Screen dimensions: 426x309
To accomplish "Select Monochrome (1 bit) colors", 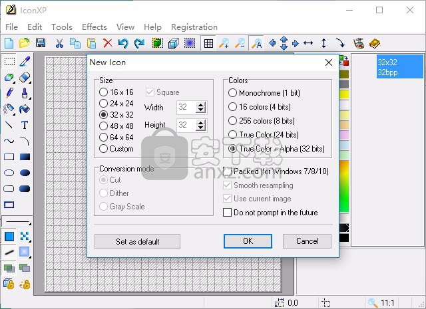I will pos(264,93).
